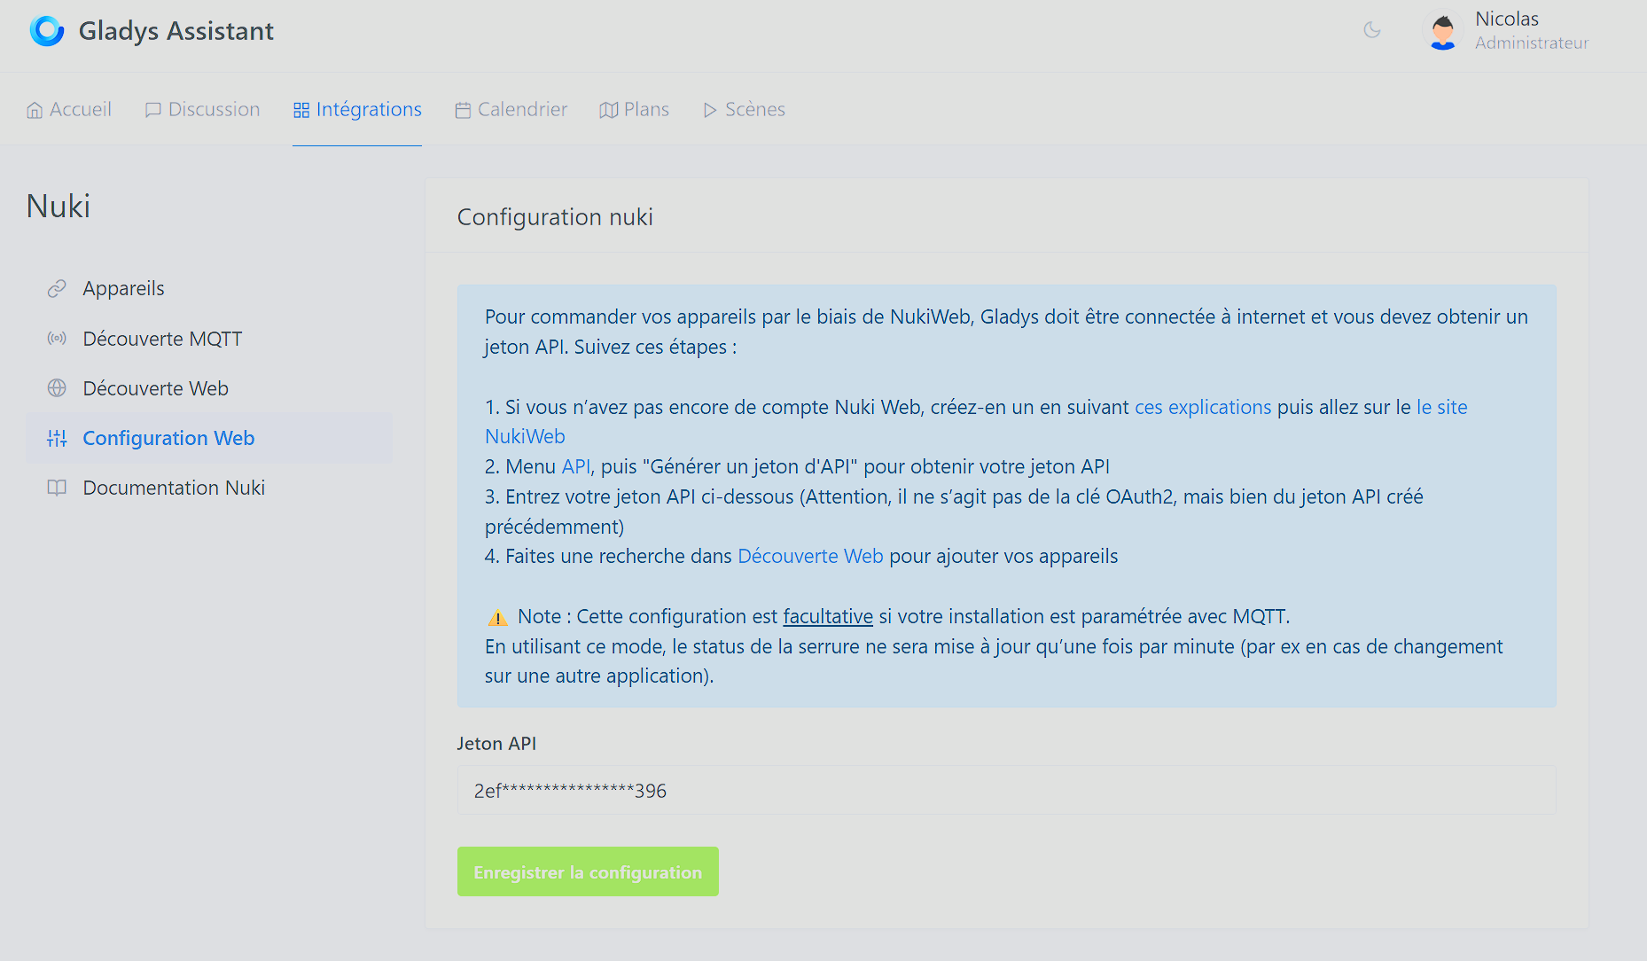Viewport: 1647px width, 961px height.
Task: Click the antenna icon for Découverte MQTT
Action: 57,338
